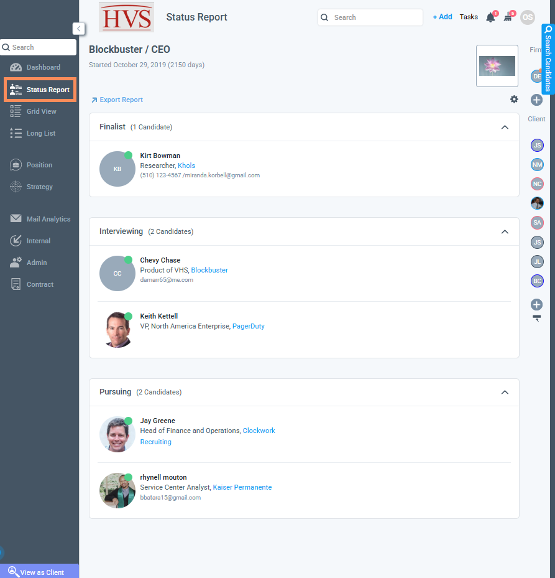The width and height of the screenshot is (555, 578).
Task: Click the lotus flower image thumbnail
Action: point(497,66)
